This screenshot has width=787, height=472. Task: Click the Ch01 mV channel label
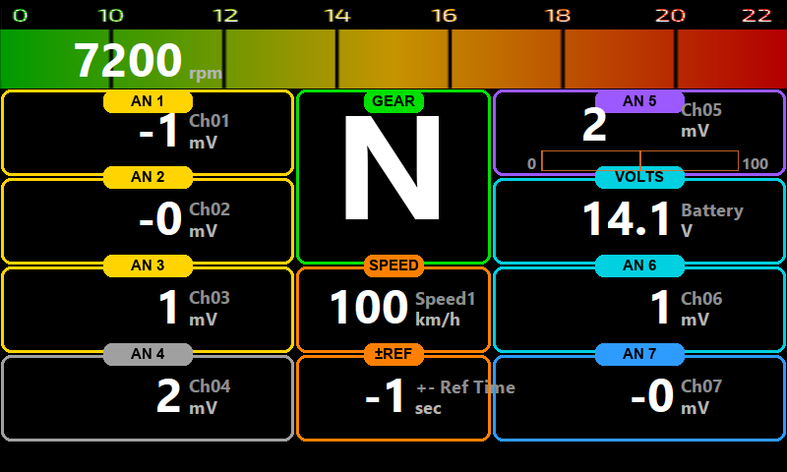[x=210, y=132]
